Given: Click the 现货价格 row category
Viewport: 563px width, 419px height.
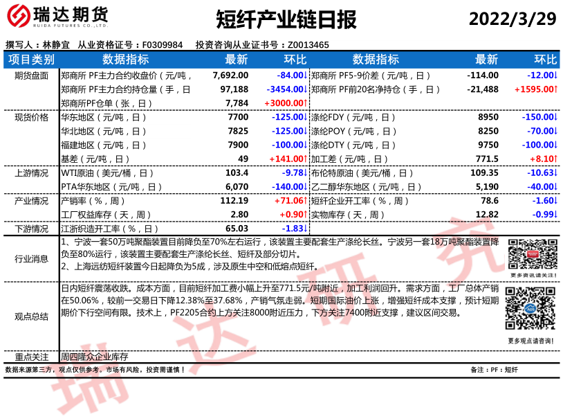Looking at the screenshot, I should [x=31, y=118].
